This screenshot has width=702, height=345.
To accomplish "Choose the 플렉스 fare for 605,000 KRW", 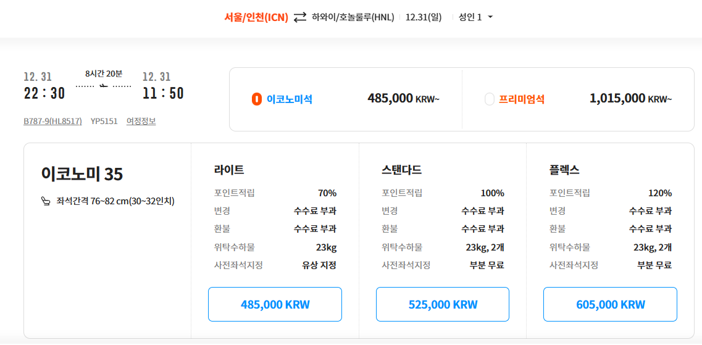I will pyautogui.click(x=610, y=304).
